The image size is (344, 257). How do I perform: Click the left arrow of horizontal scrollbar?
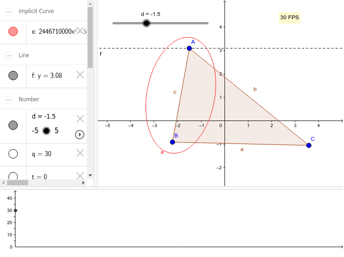tap(3, 182)
